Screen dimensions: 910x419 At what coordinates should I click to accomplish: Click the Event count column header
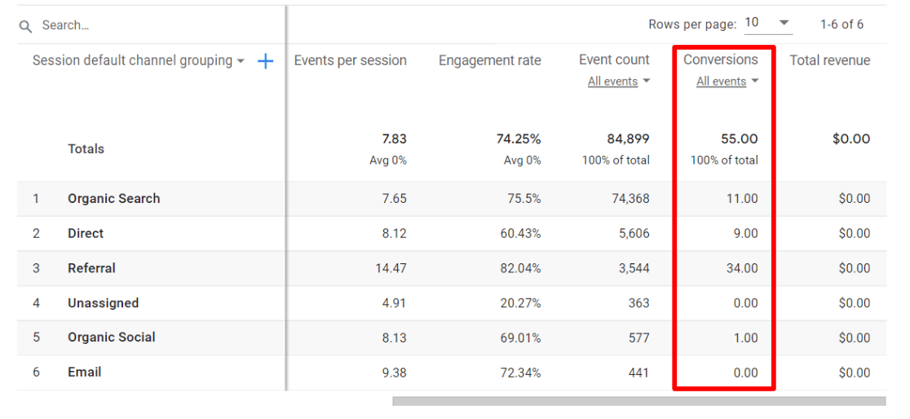(x=614, y=60)
